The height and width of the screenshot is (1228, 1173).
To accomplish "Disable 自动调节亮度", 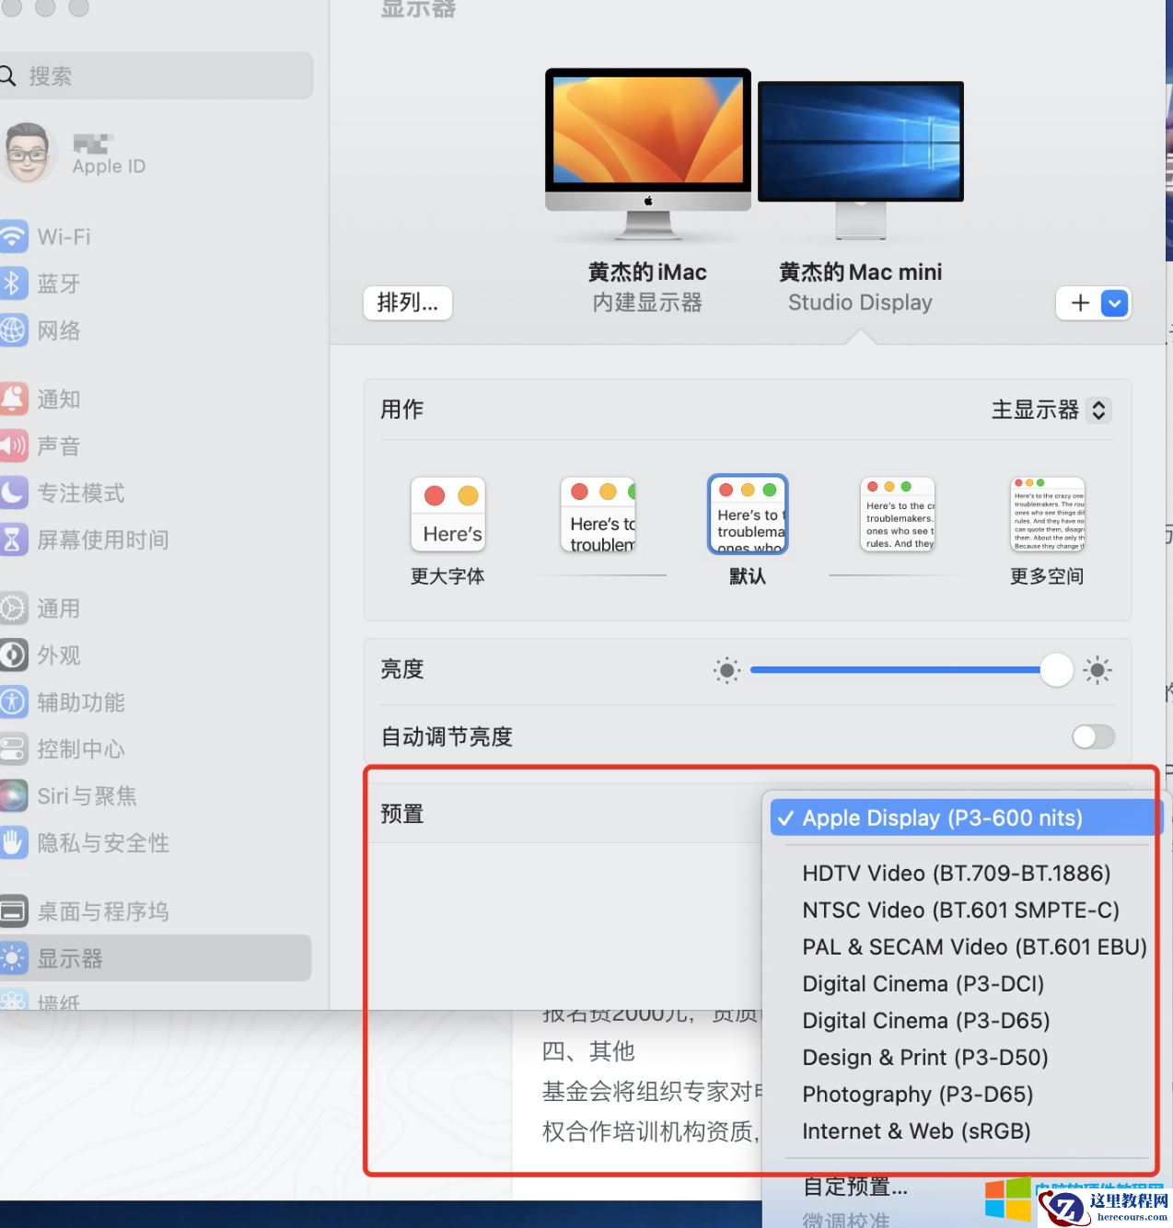I will tap(1093, 736).
